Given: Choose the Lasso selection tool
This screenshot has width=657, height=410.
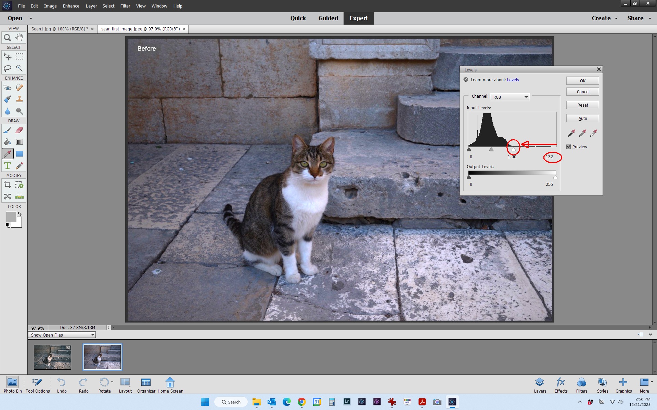Looking at the screenshot, I should pyautogui.click(x=7, y=68).
